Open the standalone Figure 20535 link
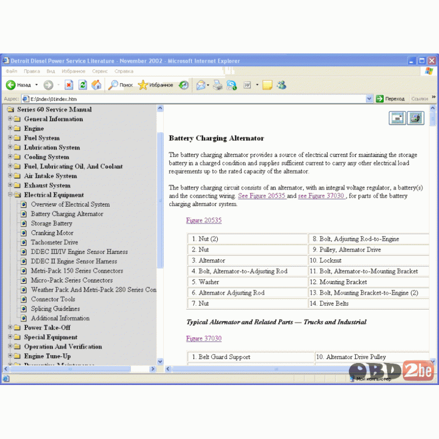The image size is (439, 439). point(204,220)
